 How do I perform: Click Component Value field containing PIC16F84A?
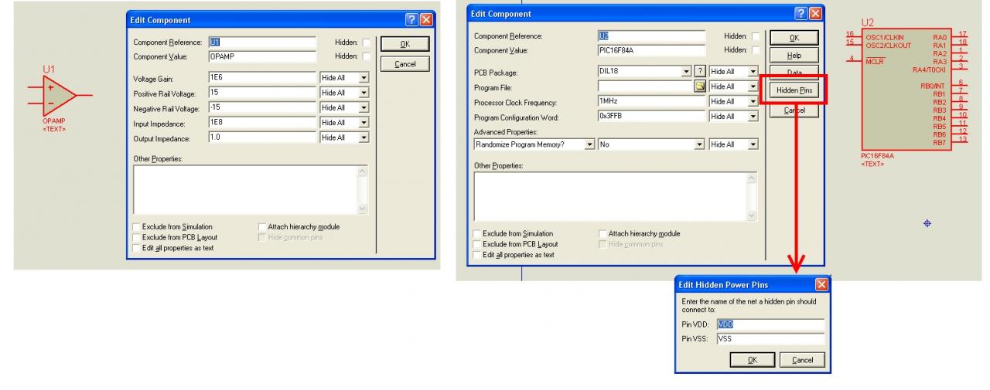[x=651, y=50]
